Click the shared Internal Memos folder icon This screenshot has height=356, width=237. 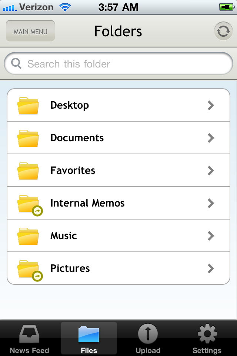pos(29,204)
